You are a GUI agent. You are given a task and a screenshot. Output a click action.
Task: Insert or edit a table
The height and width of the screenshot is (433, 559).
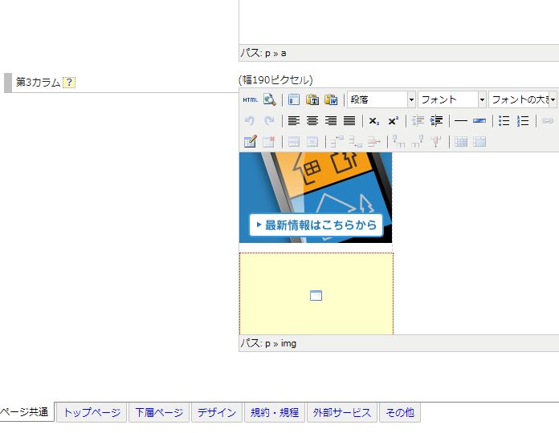click(250, 142)
